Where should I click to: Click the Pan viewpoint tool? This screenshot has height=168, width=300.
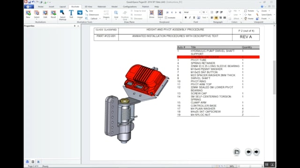point(248,14)
